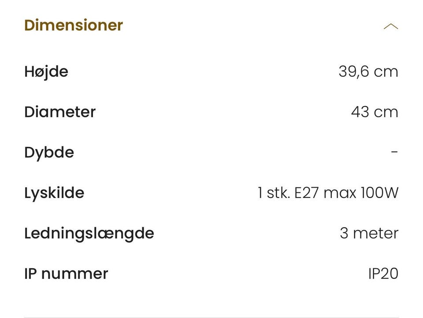Click the divider line below IP nummer
423x318 pixels.
point(211,317)
